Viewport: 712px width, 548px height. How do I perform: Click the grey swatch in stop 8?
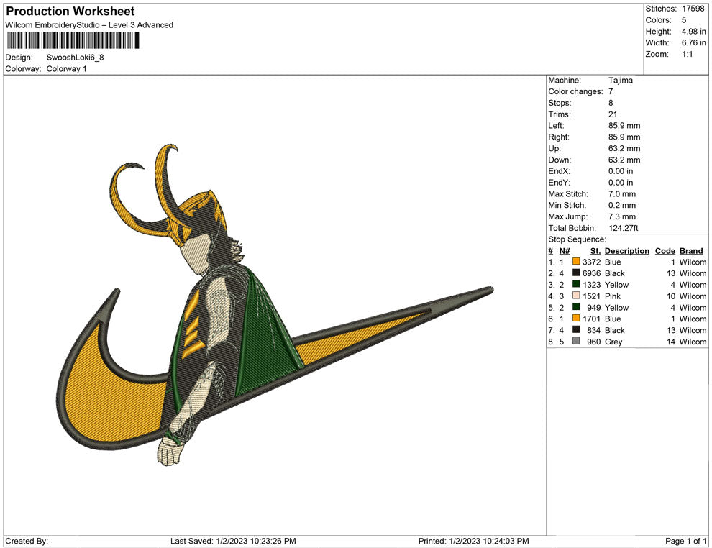click(576, 342)
